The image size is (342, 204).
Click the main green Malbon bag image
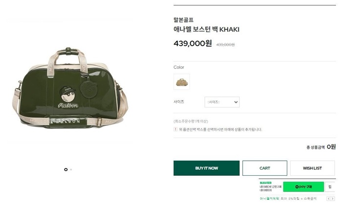(67, 93)
